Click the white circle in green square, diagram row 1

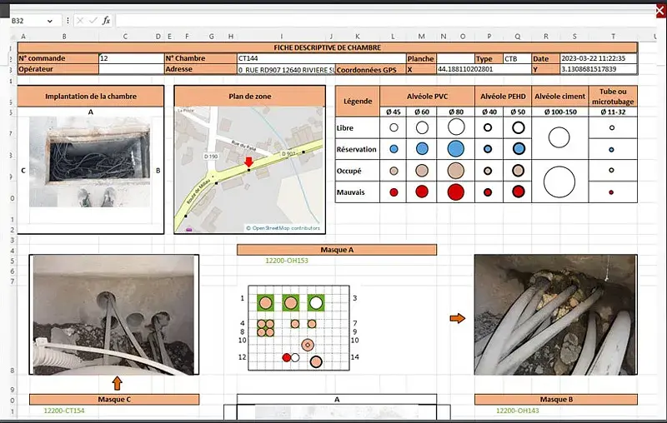tap(316, 303)
